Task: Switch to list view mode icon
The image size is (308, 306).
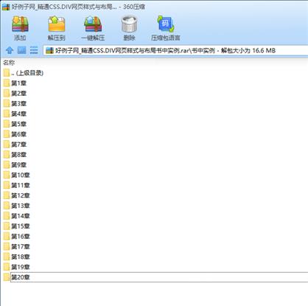Action: tap(34, 50)
